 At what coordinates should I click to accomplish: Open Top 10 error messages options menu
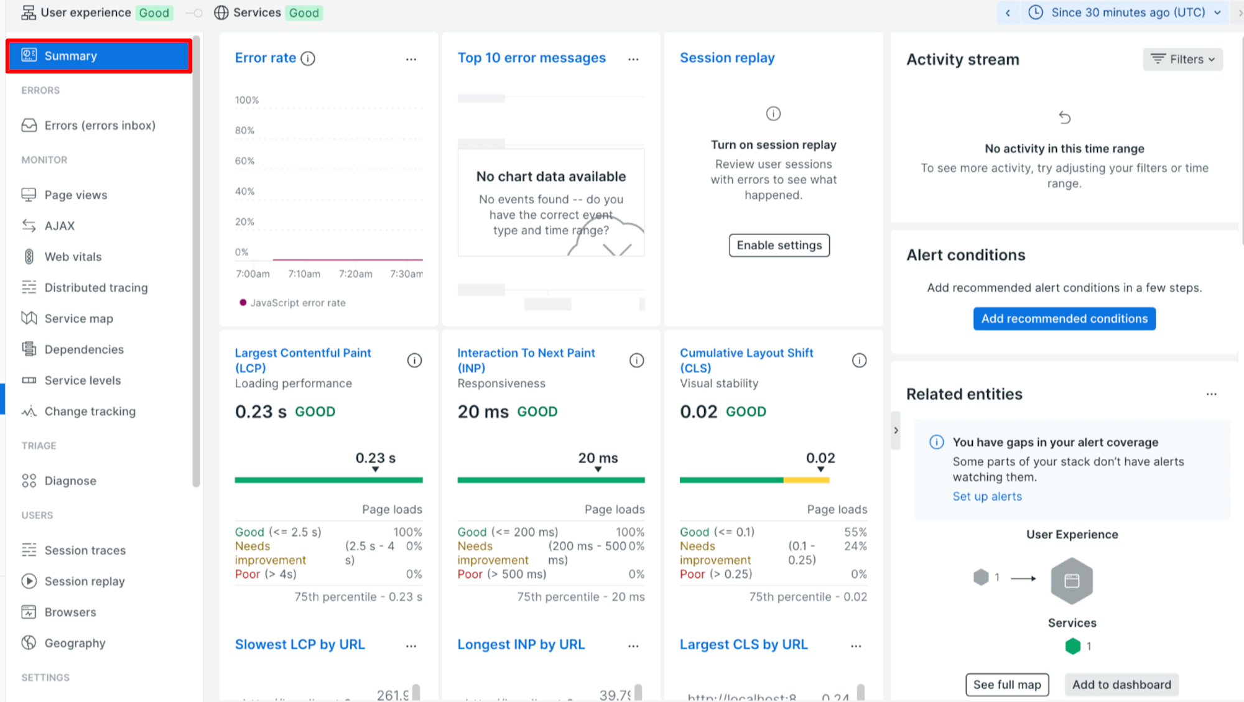[633, 59]
